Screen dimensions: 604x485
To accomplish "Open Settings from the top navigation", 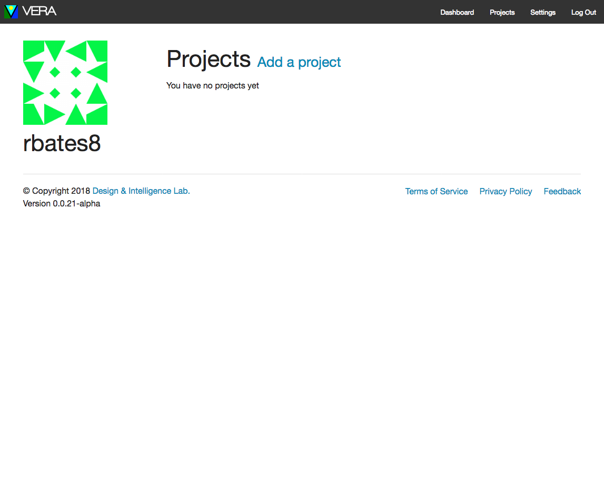I will (x=543, y=12).
